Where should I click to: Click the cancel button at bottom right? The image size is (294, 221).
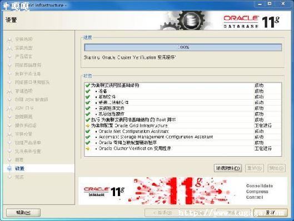click(271, 213)
